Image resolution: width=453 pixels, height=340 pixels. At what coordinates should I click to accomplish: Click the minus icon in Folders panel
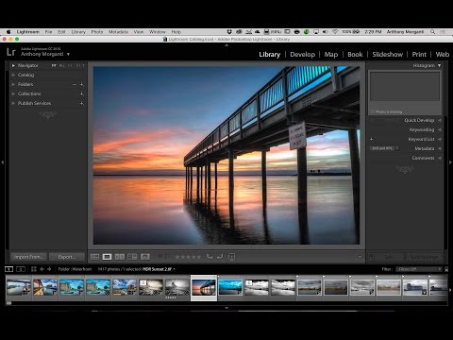pyautogui.click(x=75, y=84)
